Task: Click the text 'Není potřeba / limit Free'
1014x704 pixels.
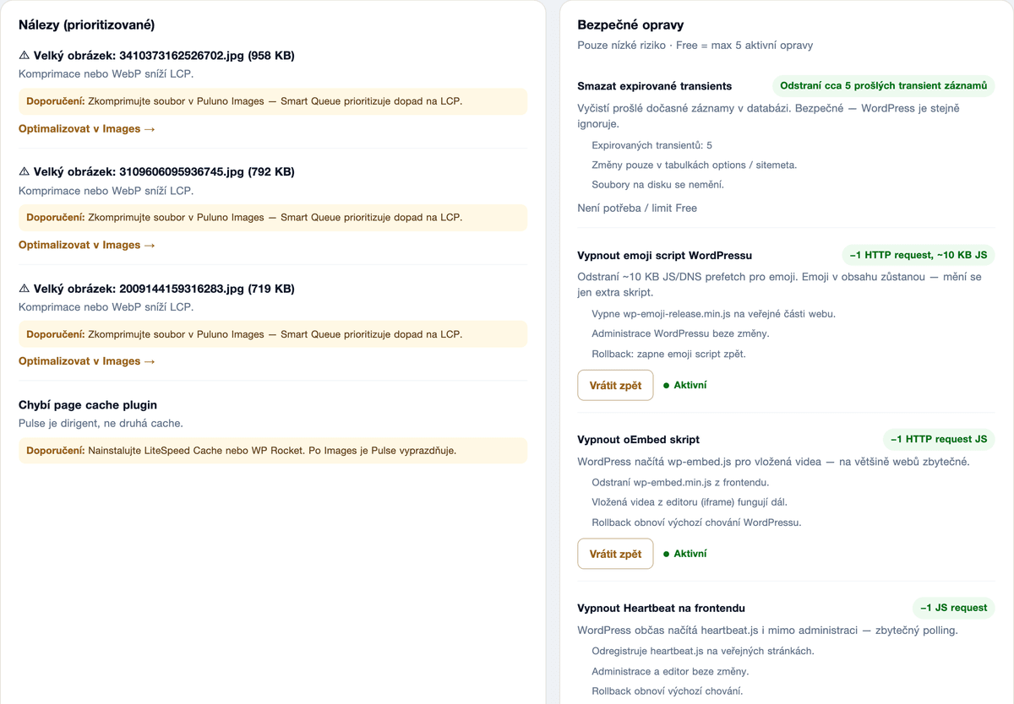Action: (x=637, y=208)
